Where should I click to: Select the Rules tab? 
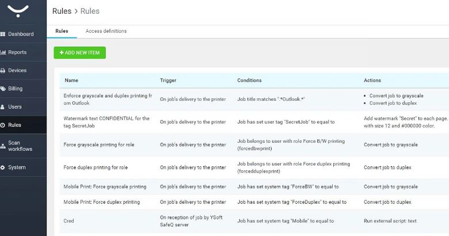pos(62,31)
